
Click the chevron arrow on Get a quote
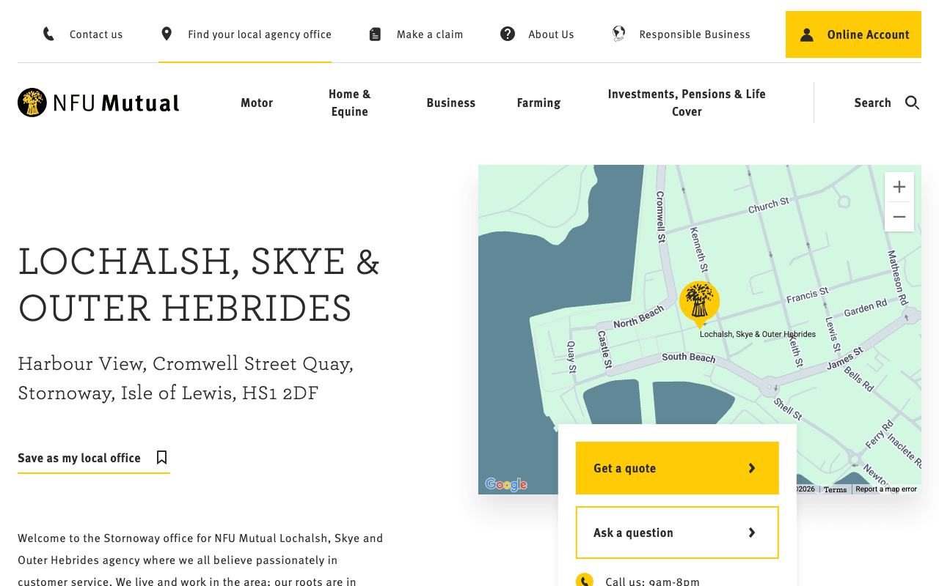[752, 468]
